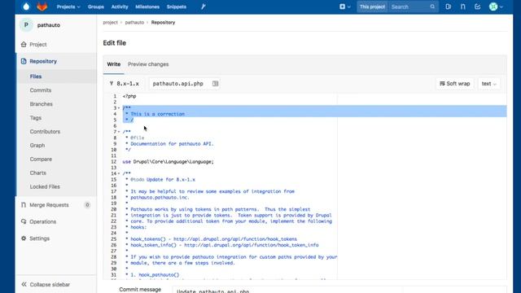Click the template icon beside the filename

pyautogui.click(x=215, y=84)
